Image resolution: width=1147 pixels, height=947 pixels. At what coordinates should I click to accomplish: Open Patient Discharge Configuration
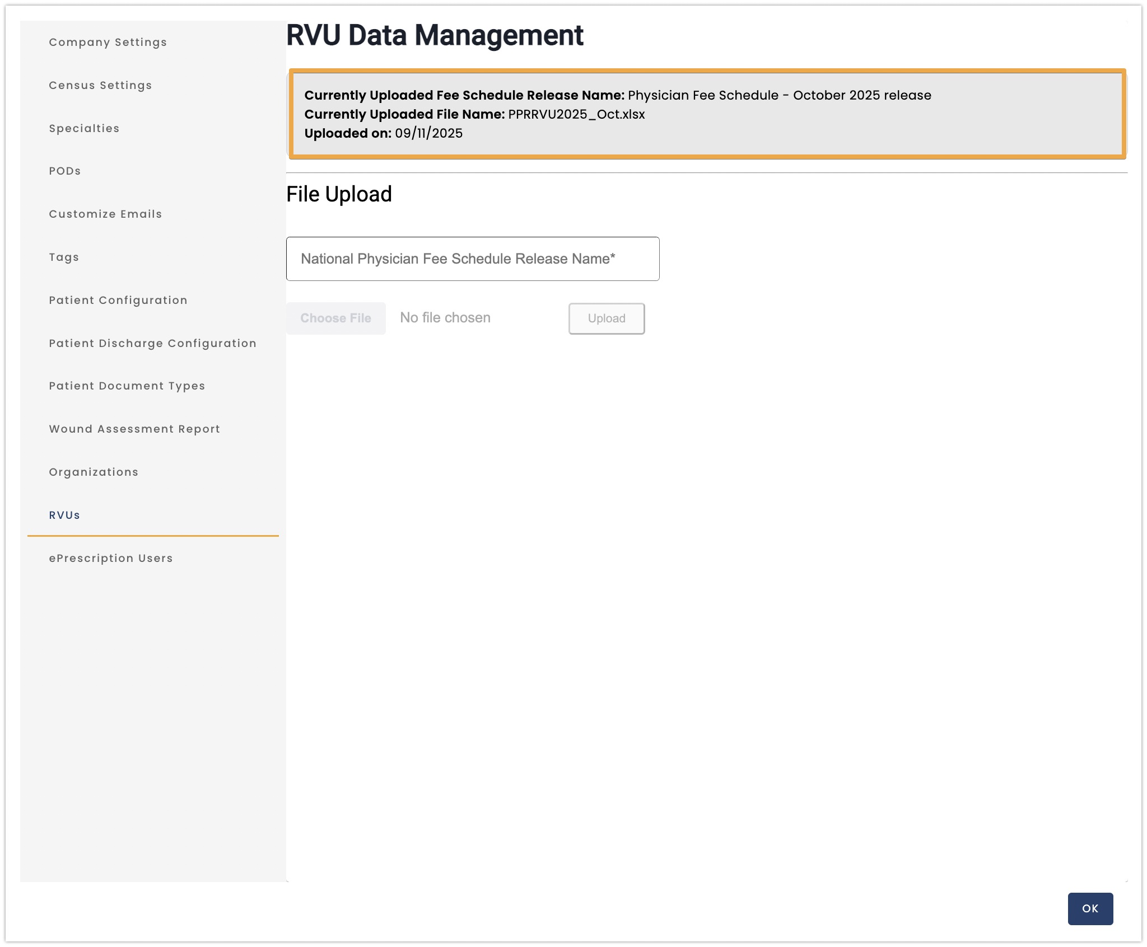point(152,343)
